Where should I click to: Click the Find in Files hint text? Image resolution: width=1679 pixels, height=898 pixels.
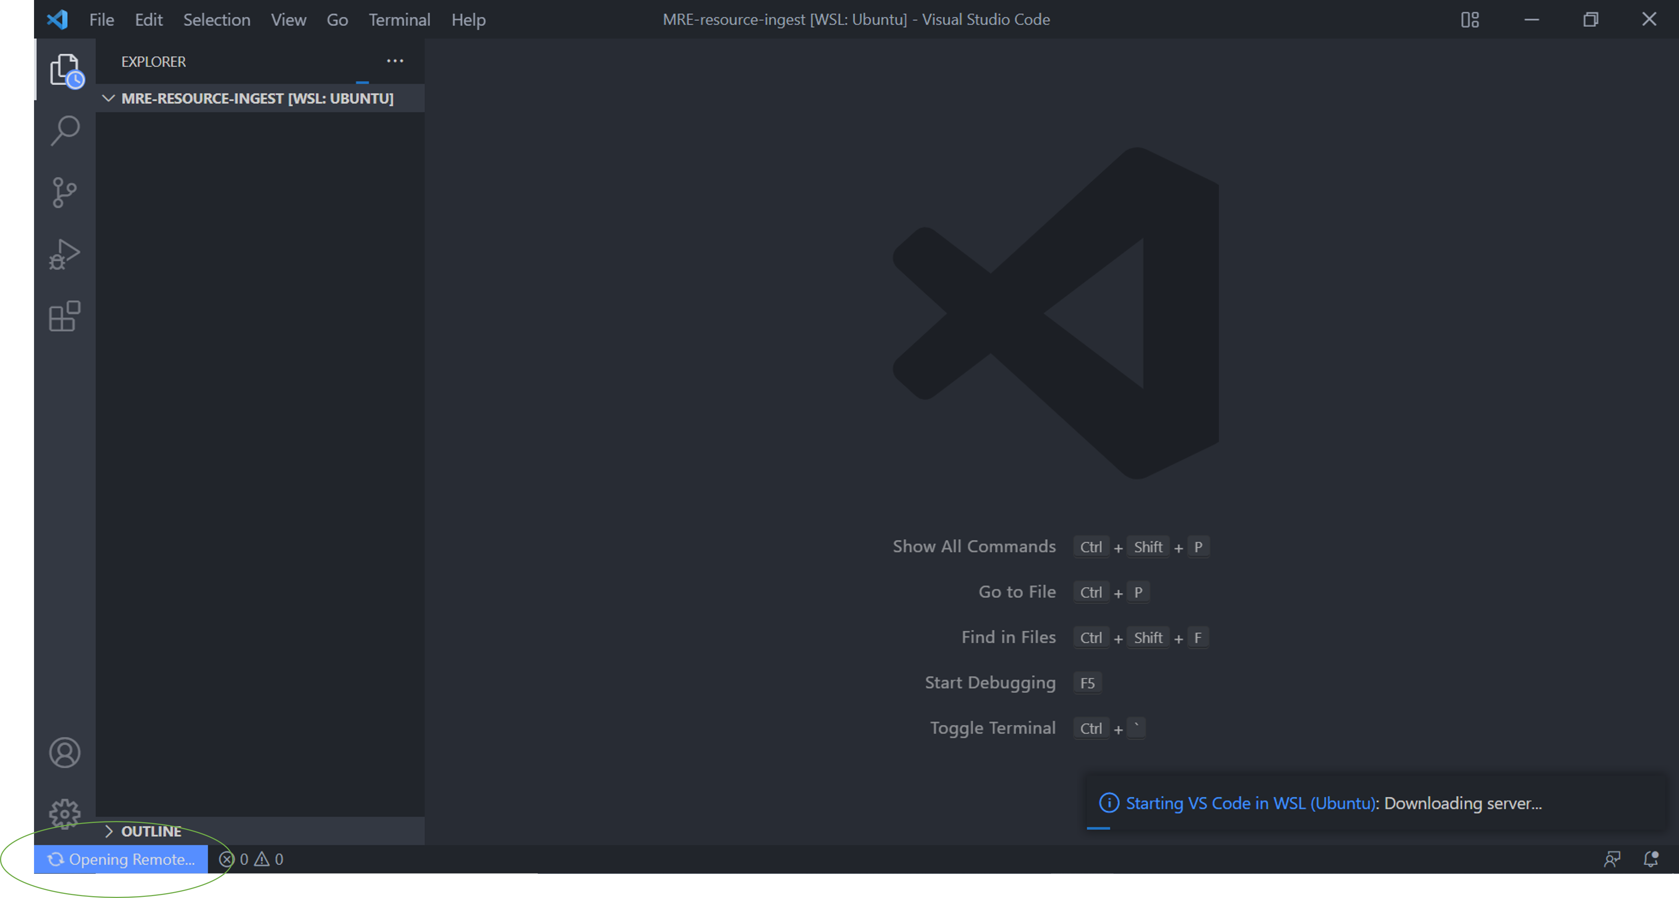click(1008, 637)
